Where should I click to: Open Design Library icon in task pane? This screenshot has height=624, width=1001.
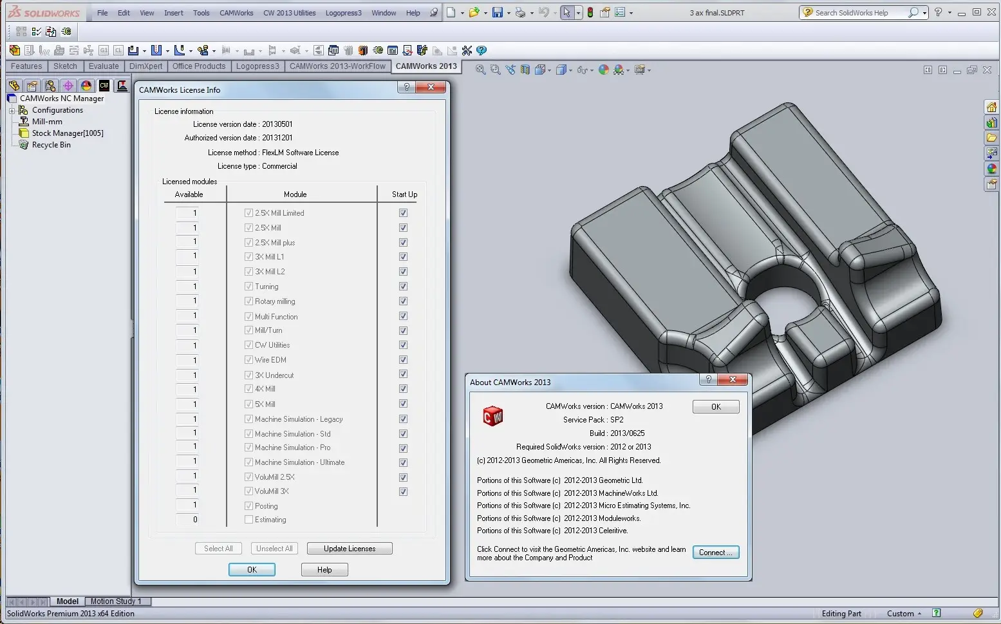(991, 122)
